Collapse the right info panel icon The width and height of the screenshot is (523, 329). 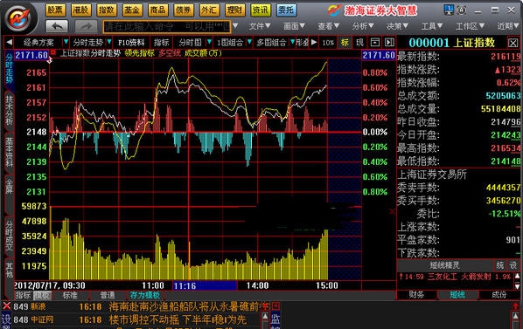click(x=389, y=42)
